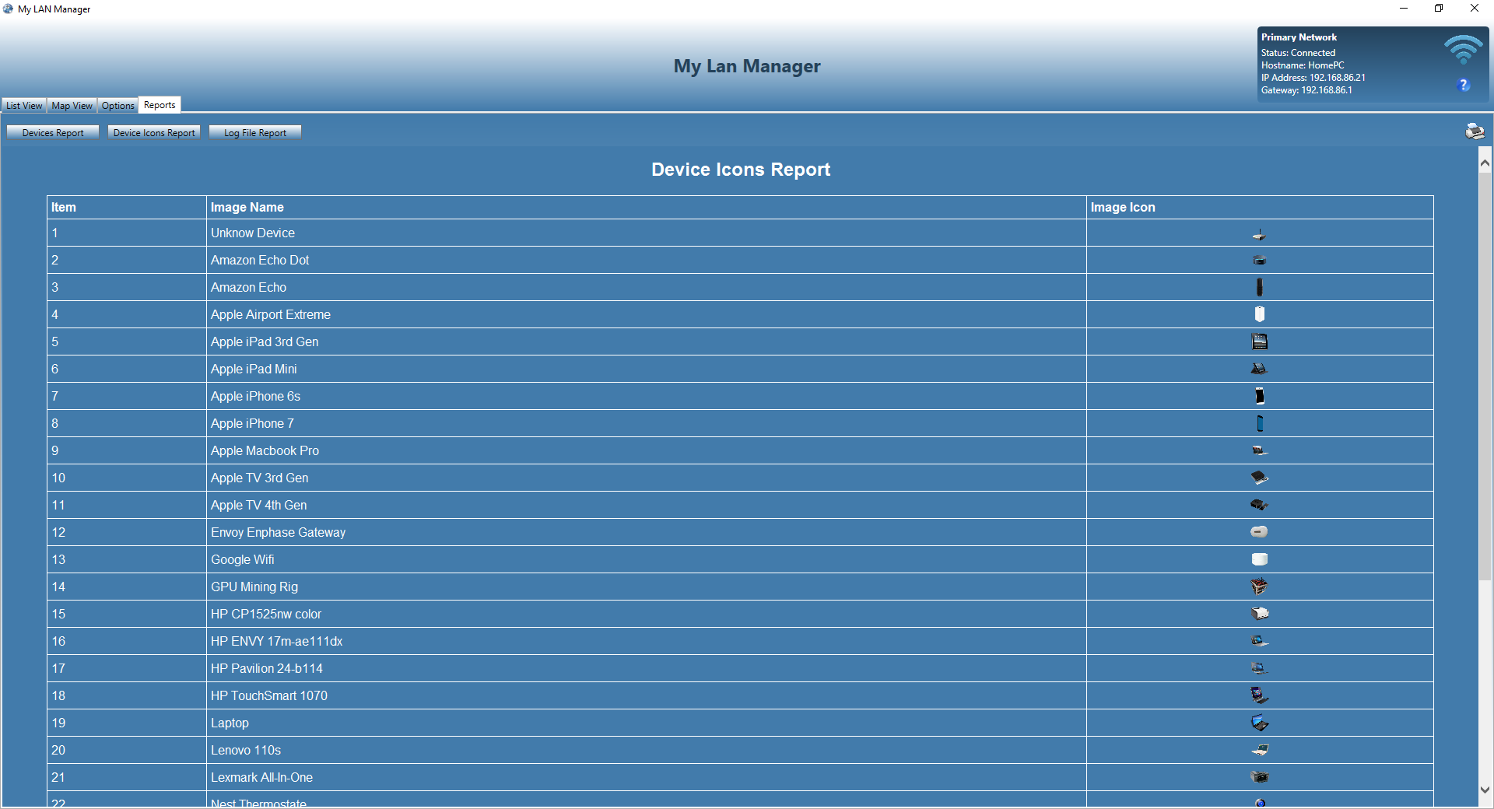1494x809 pixels.
Task: Click the Apple iPhone 7 image icon
Action: (x=1260, y=423)
